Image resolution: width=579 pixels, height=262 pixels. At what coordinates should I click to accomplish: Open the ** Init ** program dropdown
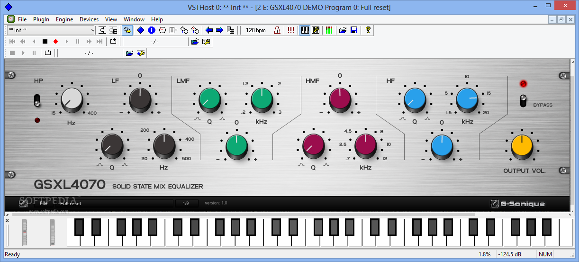click(51, 30)
